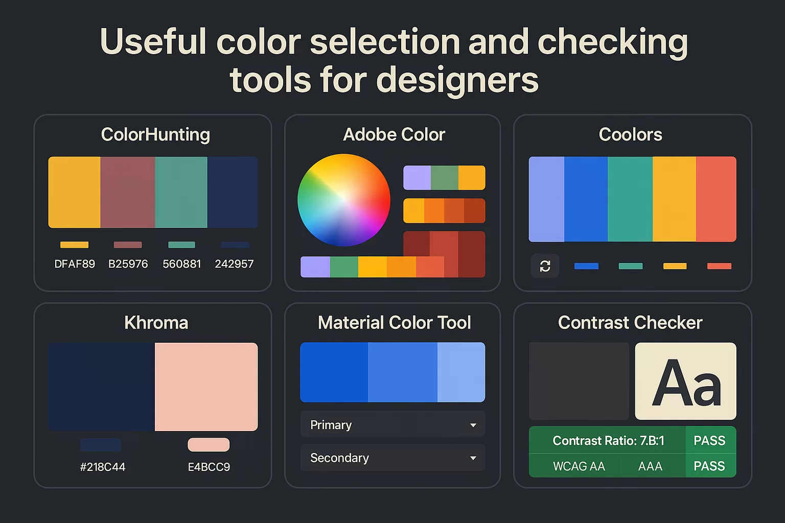Screen dimensions: 785x523
Task: Open the Material Color Tool title
Action: coord(394,323)
